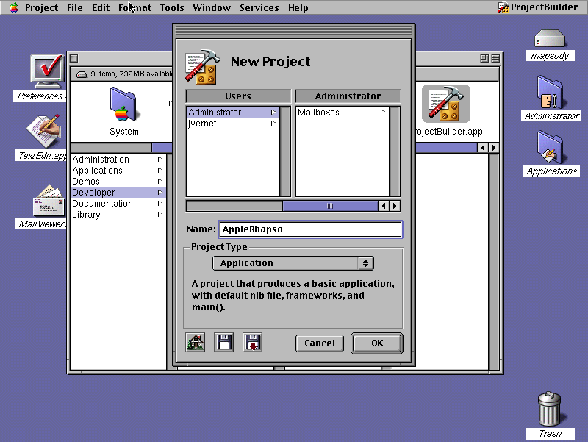Open the Window menu
This screenshot has width=588, height=442.
tap(212, 7)
